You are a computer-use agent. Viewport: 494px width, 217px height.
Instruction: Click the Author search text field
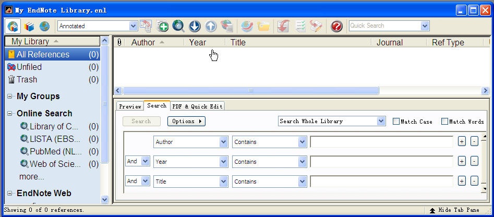pos(381,142)
